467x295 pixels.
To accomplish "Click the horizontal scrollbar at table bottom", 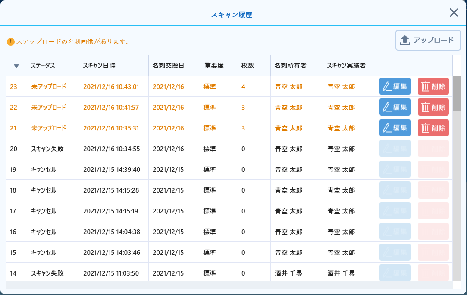I will tap(229, 285).
